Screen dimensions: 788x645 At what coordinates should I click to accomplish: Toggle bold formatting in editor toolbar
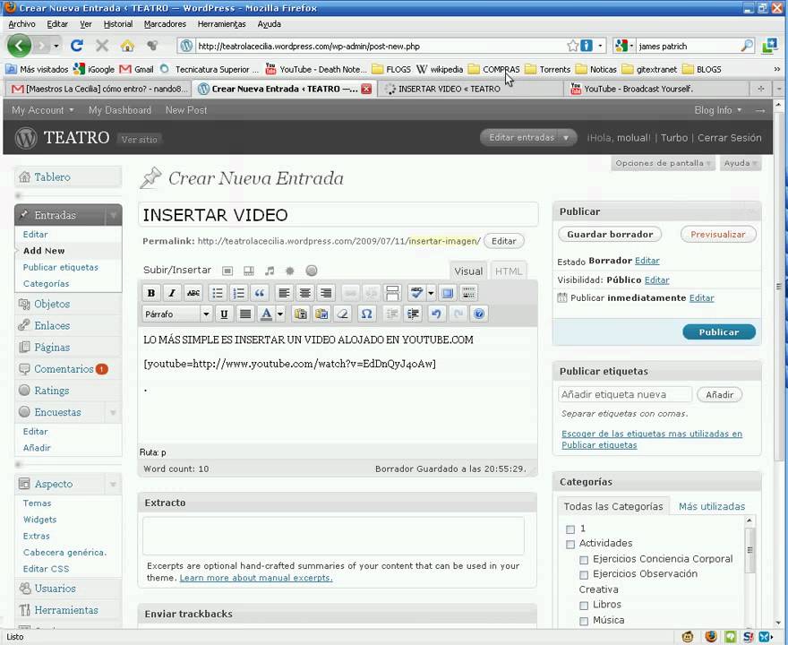150,293
